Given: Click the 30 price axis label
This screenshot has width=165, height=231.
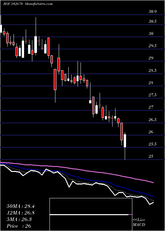Looking at the screenshot, I should [151, 34].
